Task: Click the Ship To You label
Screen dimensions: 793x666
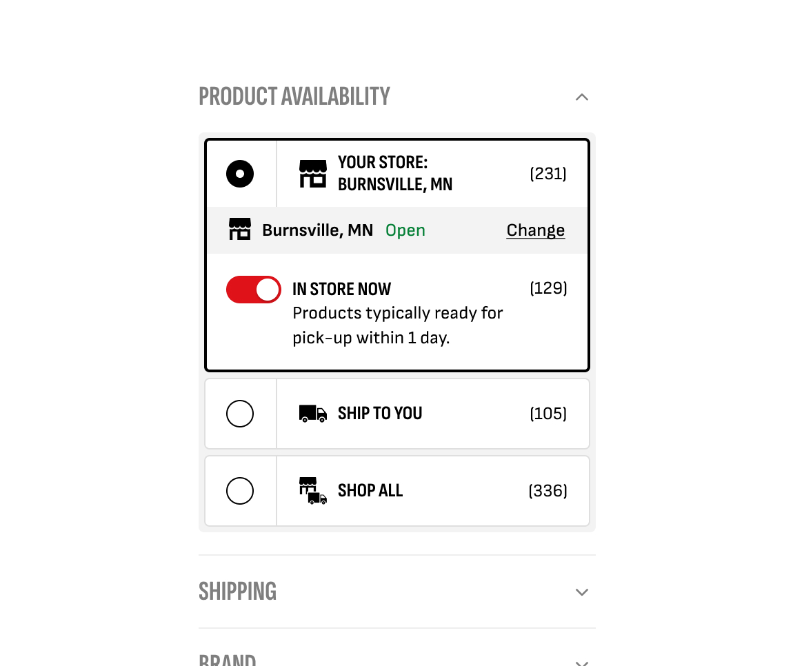Action: click(x=380, y=413)
